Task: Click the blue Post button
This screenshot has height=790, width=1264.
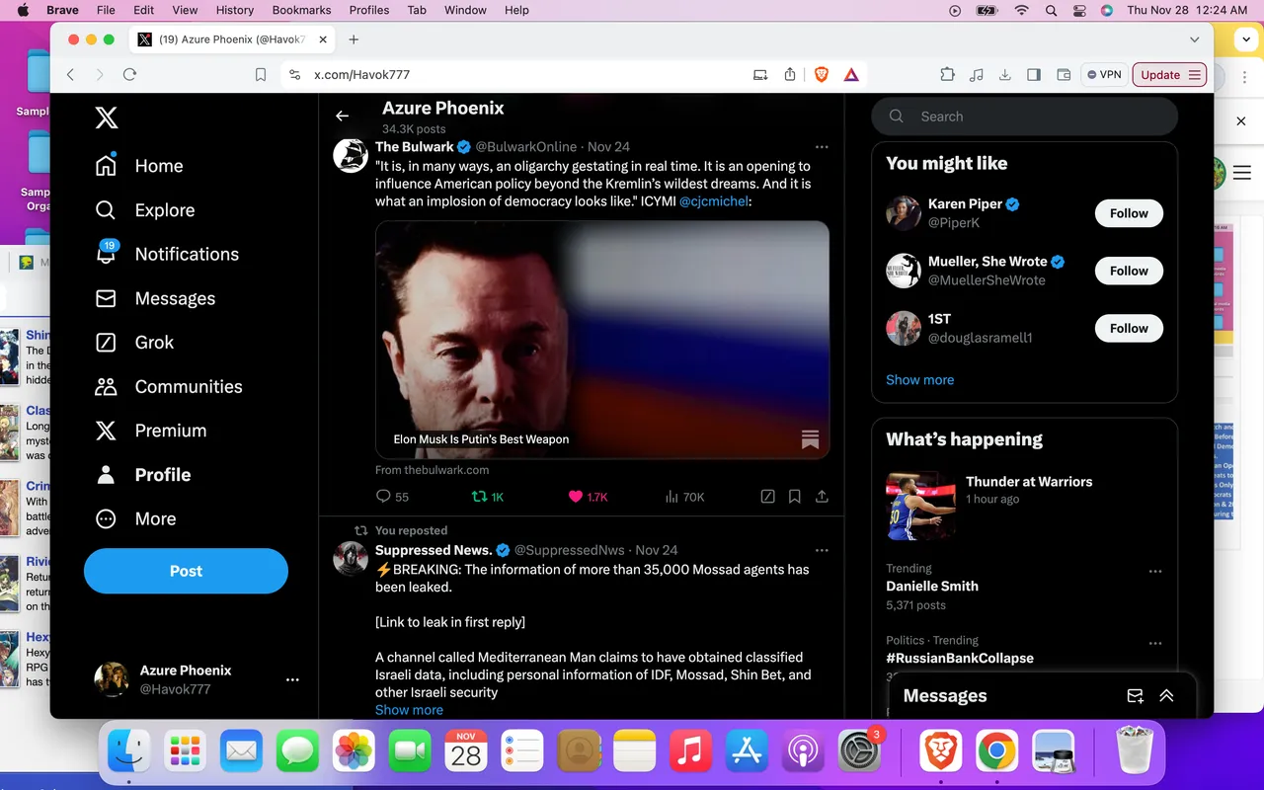Action: 186,571
